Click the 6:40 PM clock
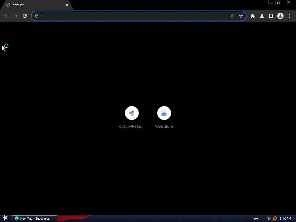The width and height of the screenshot is (296, 222). click(x=285, y=219)
